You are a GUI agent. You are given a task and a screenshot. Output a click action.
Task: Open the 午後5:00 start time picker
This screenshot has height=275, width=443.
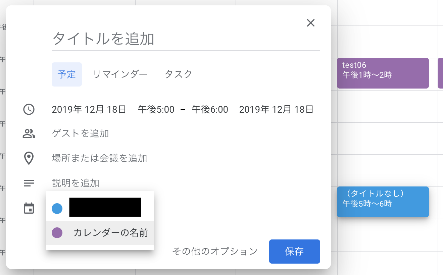(156, 109)
